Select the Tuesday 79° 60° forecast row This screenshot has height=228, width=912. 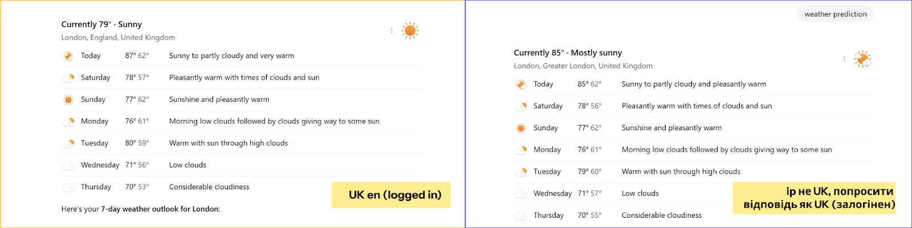(x=694, y=172)
